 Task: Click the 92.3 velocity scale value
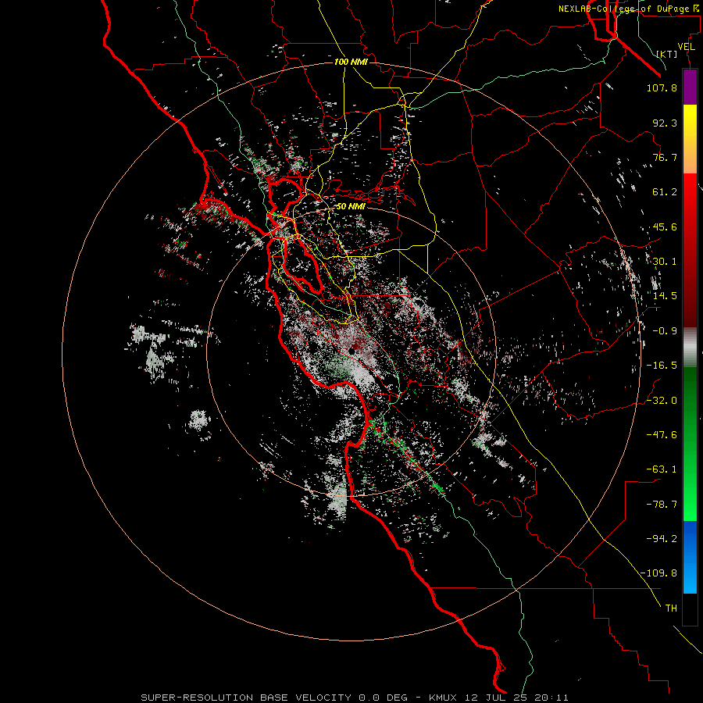665,123
